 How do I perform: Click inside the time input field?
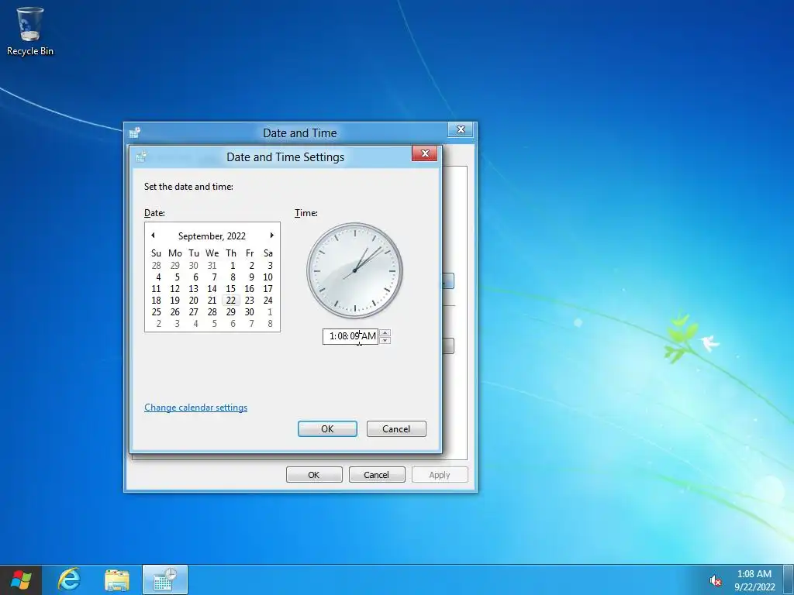(350, 336)
